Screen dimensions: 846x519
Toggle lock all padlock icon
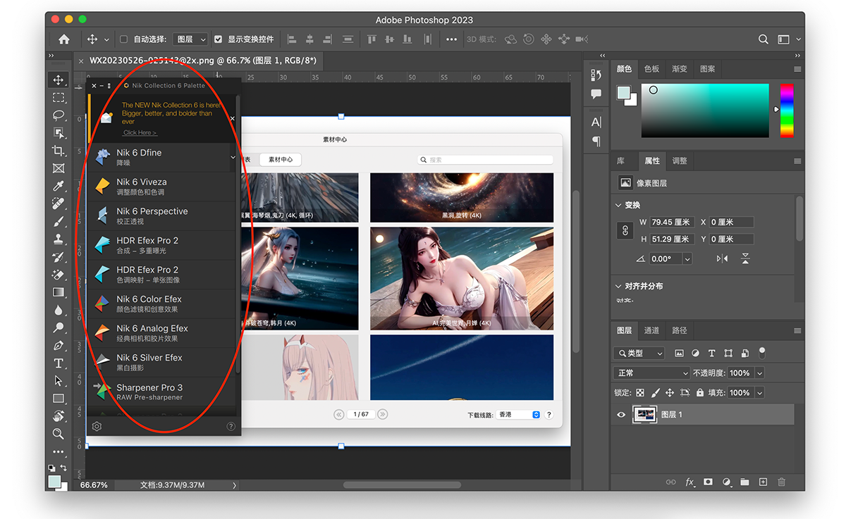699,392
